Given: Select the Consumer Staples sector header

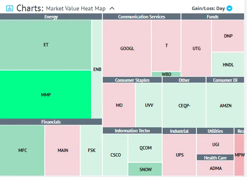Looking at the screenshot, I should (132, 80).
